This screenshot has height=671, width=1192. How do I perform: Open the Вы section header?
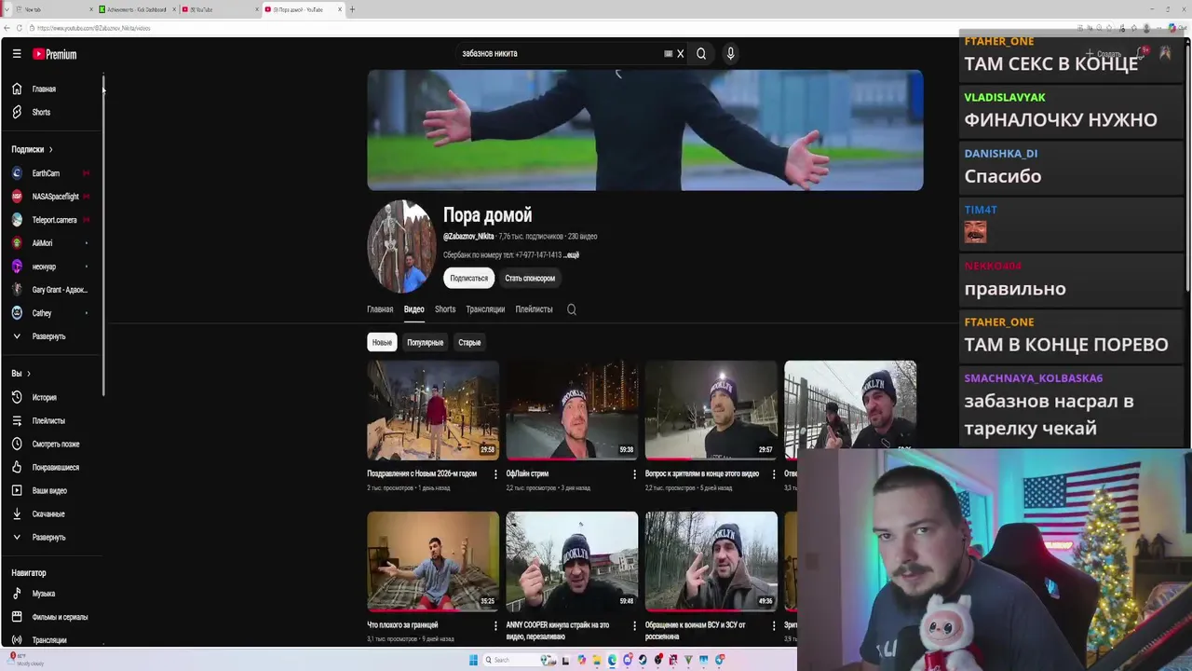click(21, 374)
